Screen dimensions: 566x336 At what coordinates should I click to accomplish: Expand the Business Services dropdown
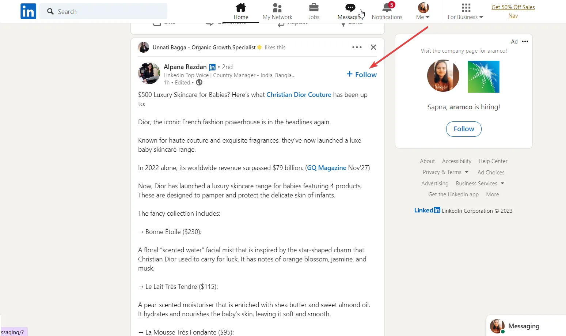[480, 184]
